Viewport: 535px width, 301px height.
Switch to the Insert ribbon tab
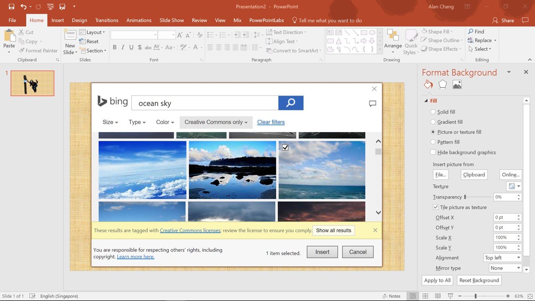pyautogui.click(x=58, y=20)
